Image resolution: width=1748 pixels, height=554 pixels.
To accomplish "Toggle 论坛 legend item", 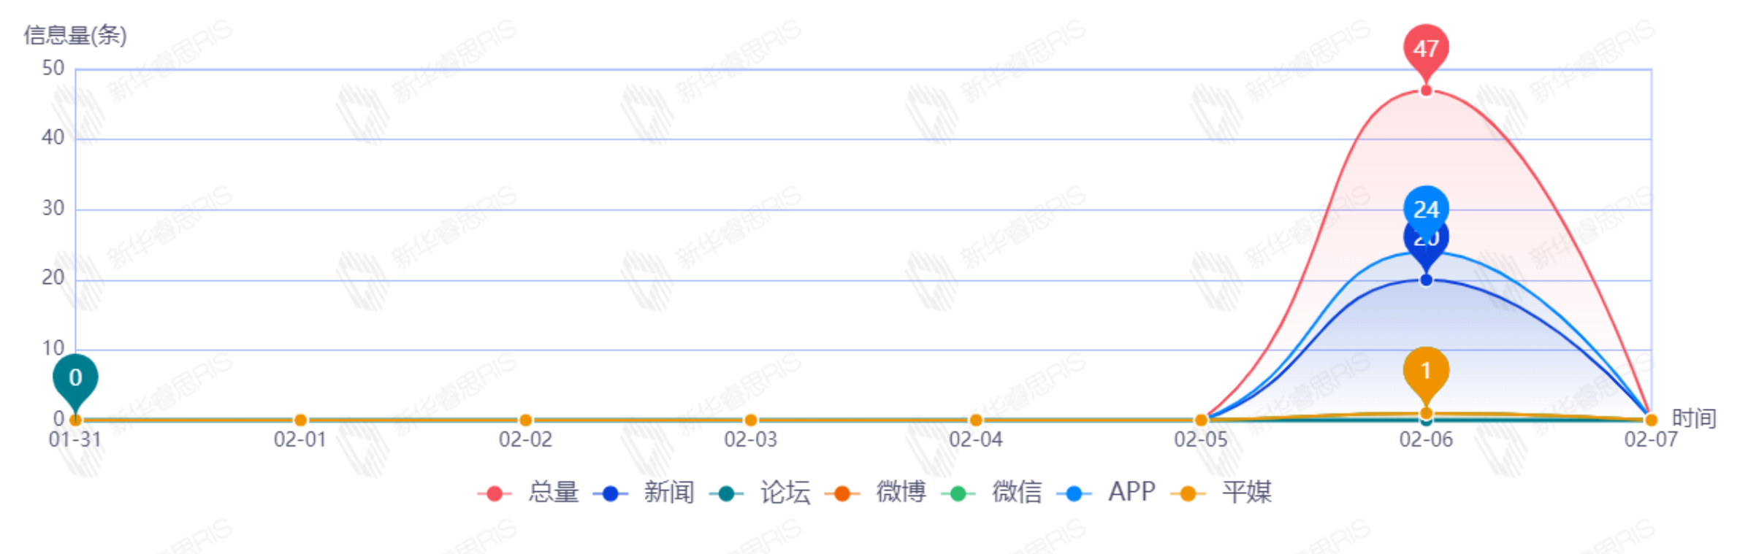I will coord(760,493).
